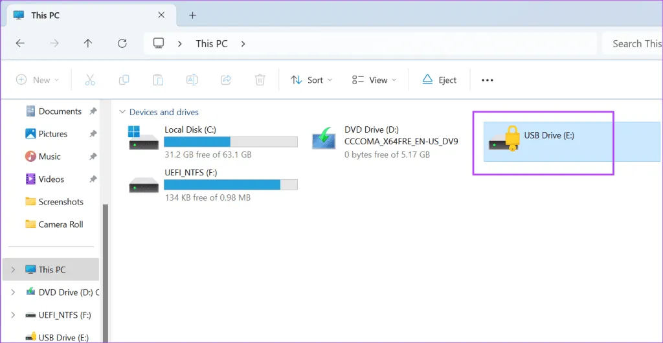The image size is (663, 343).
Task: Expand the This PC tree node
Action: 13,269
